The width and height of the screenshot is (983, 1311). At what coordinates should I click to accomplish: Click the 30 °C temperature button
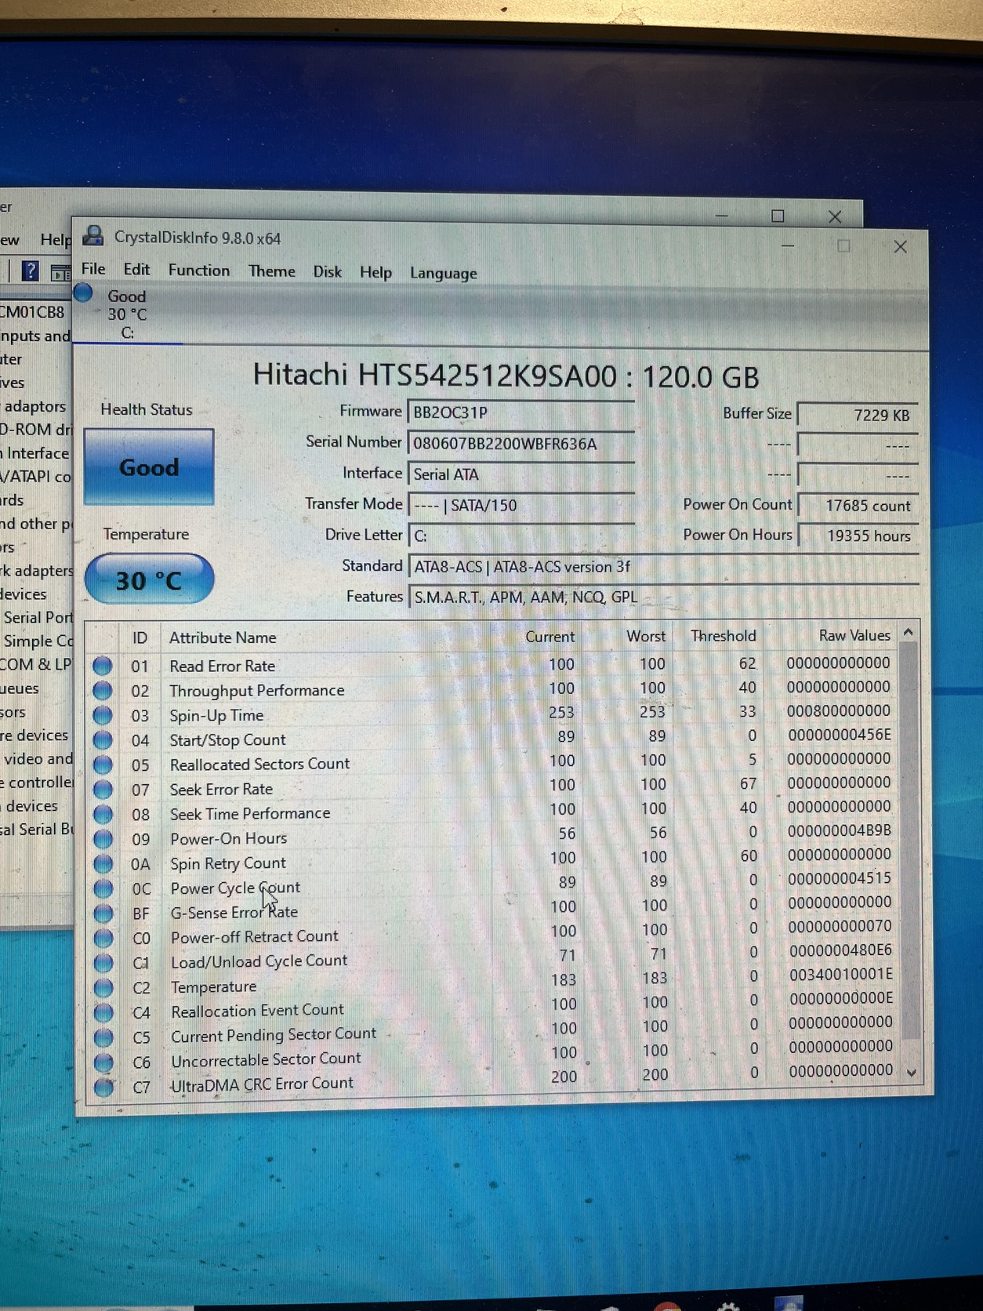point(149,579)
